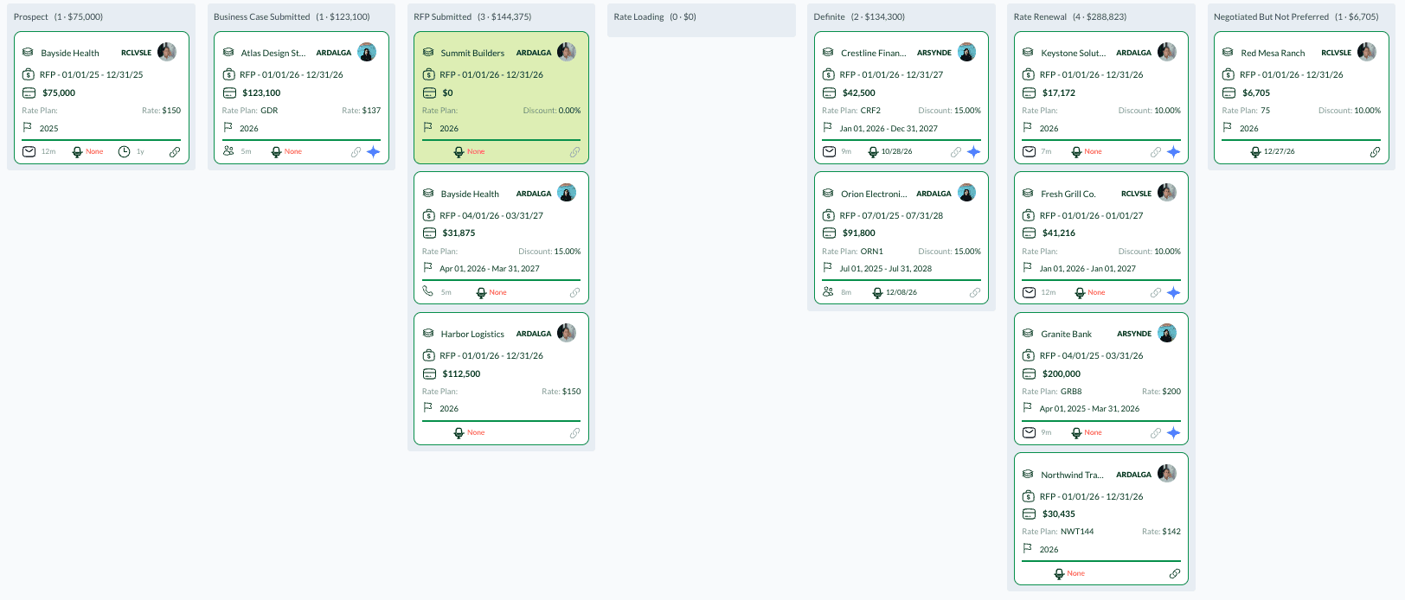Screen dimensions: 1405x600
Task: Open the Orion Electroni... card title
Action: 874,194
